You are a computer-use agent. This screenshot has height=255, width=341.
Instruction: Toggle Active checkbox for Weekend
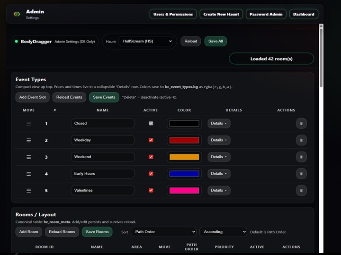point(151,157)
